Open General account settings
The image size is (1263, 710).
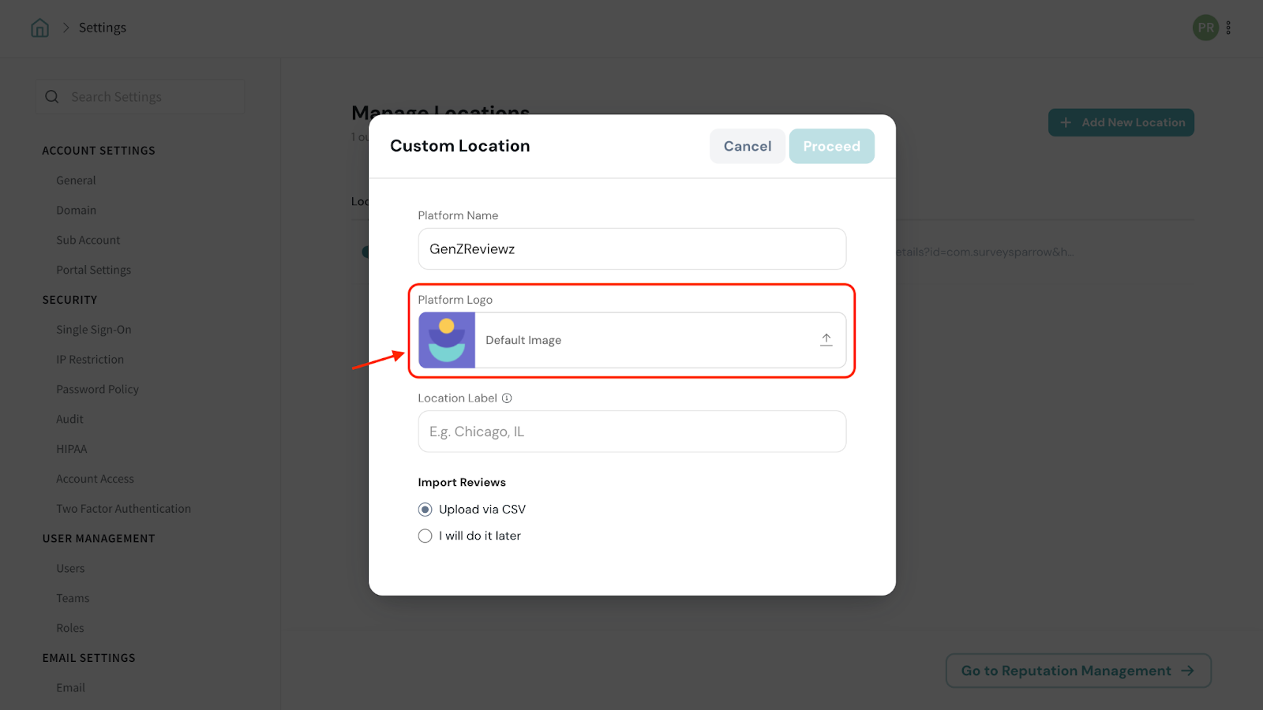76,181
